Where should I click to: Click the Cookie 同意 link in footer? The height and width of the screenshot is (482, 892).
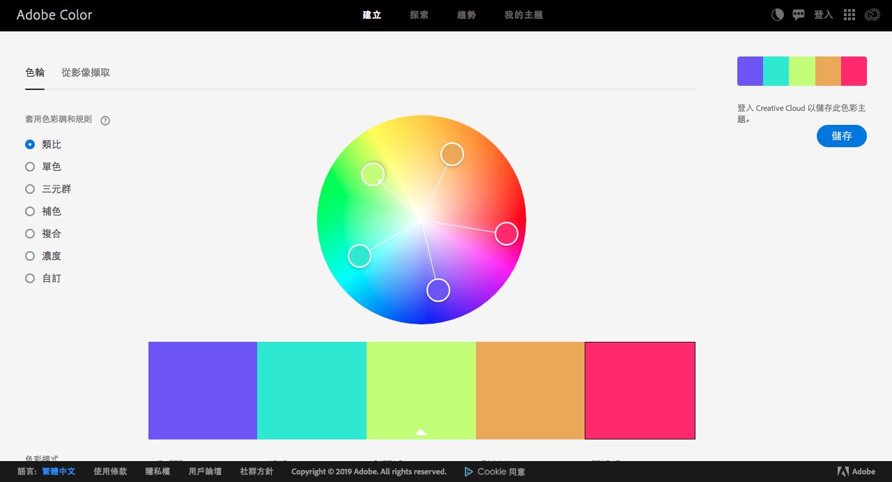coord(495,472)
